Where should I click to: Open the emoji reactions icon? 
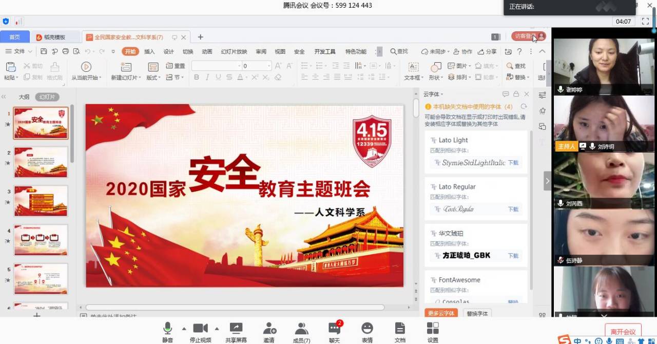coord(367,329)
